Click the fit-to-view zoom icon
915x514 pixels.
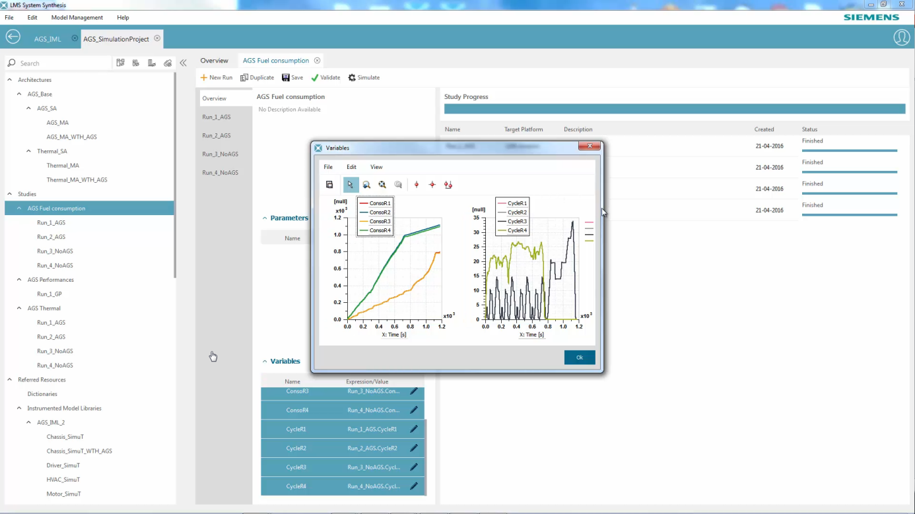[382, 185]
